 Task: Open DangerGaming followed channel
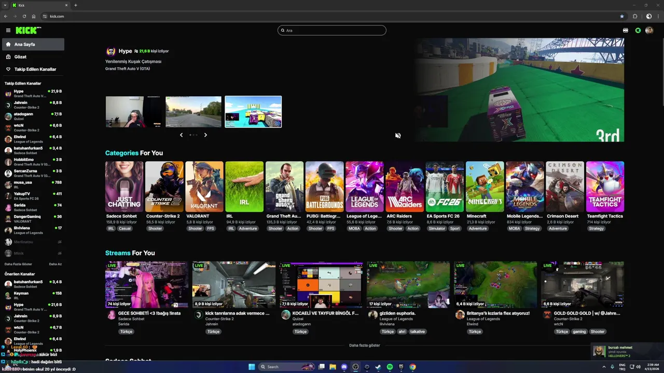(33, 219)
